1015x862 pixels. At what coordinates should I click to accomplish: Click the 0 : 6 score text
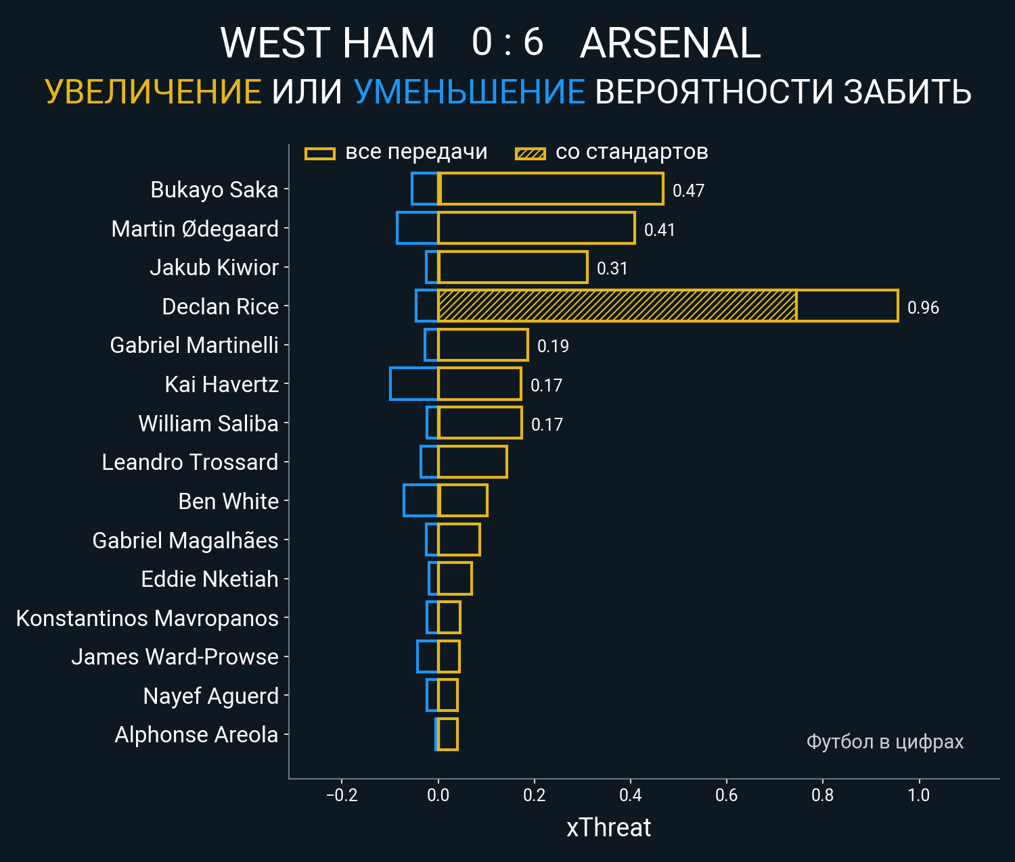tap(507, 42)
